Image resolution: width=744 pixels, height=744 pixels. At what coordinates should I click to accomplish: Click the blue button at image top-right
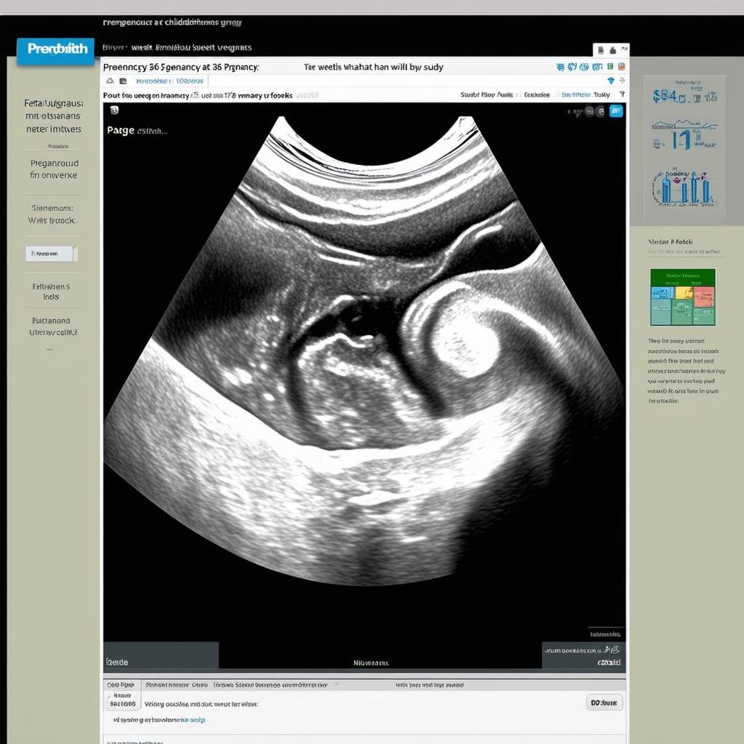[615, 111]
